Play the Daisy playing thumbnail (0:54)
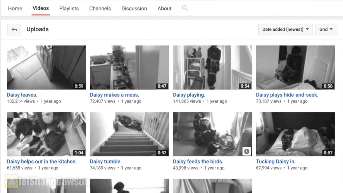Screen dimensions: 343x193 click(x=212, y=67)
